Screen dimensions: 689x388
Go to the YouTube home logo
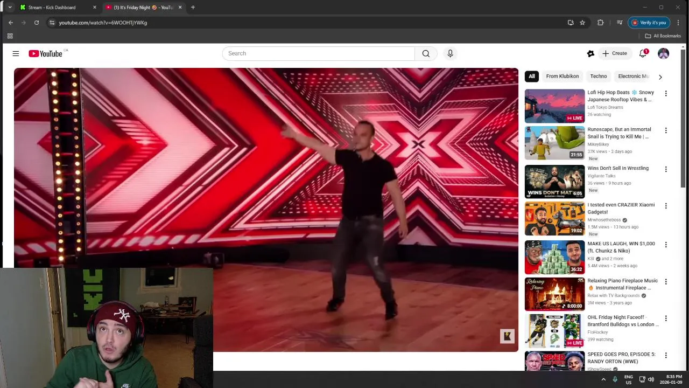coord(46,53)
